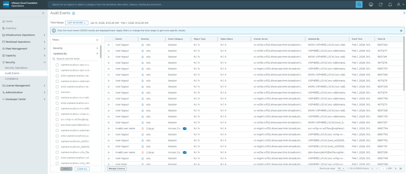The height and width of the screenshot is (174, 406).
Task: Click the refresh icon in header
Action: coord(381,4)
